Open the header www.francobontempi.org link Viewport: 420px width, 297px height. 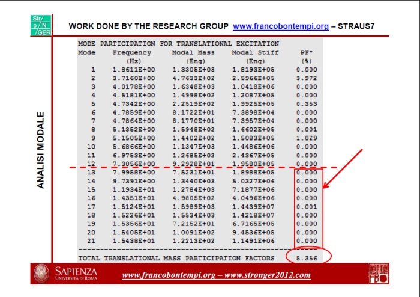(x=280, y=26)
